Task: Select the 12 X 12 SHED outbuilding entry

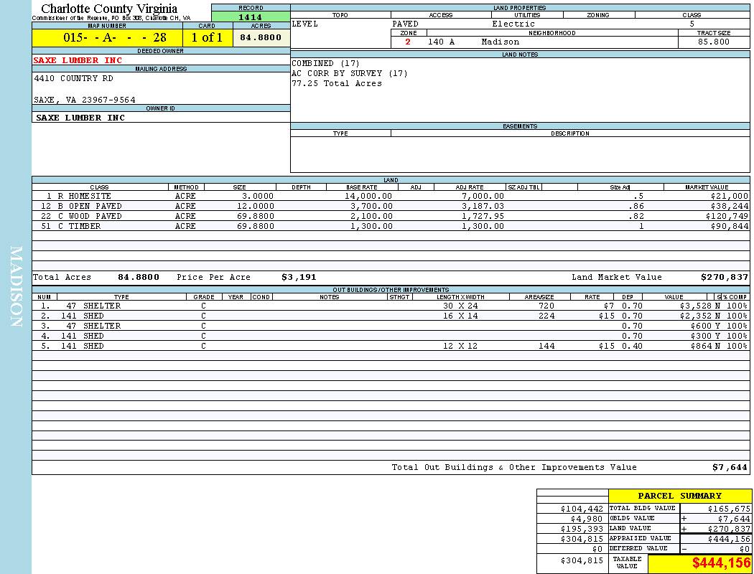Action: 460,346
